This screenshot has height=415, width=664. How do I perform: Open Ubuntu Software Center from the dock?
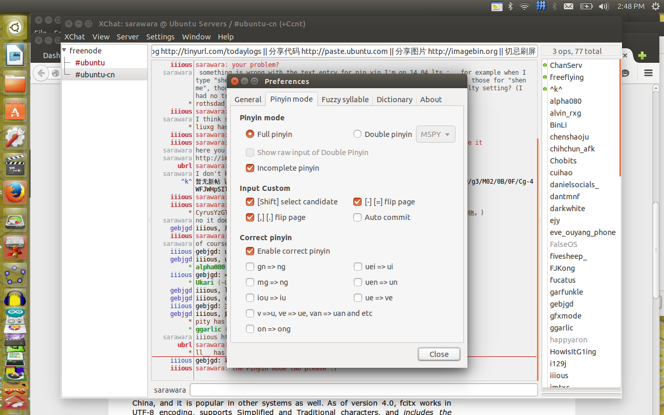15,110
